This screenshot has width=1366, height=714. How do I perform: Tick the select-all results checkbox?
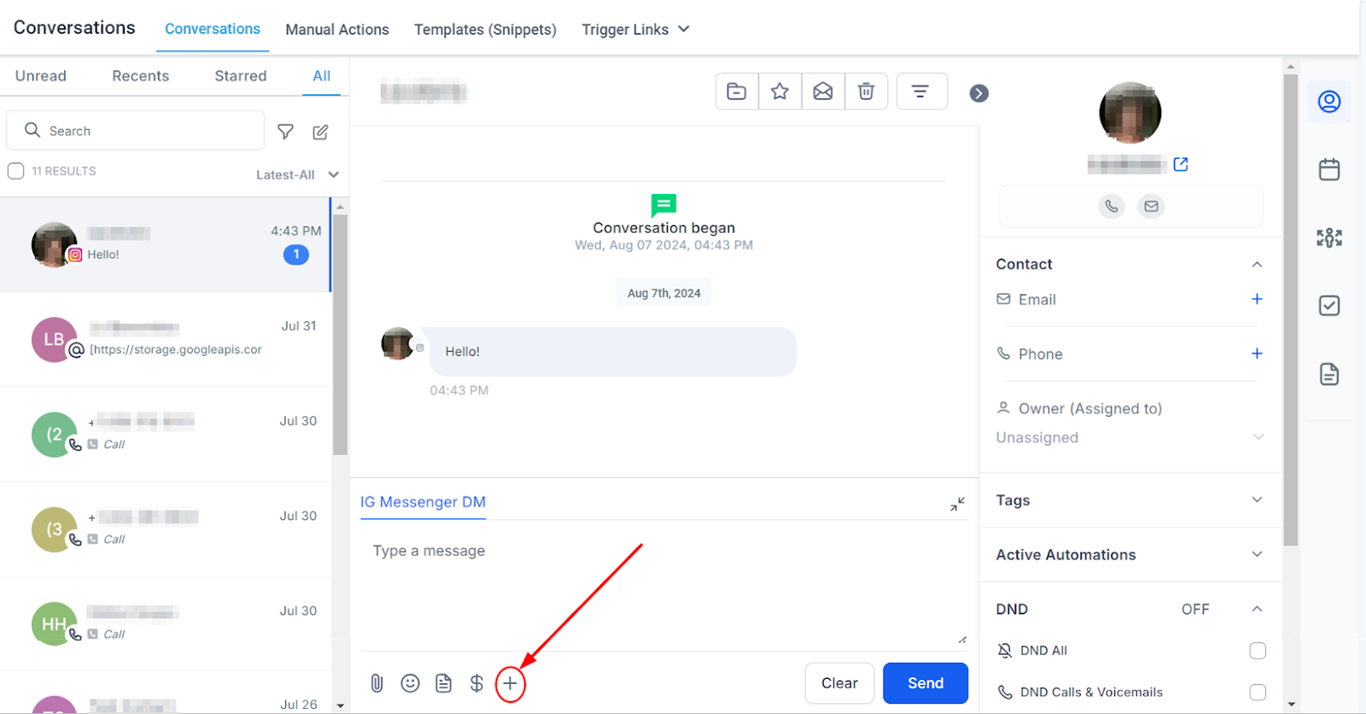tap(15, 171)
